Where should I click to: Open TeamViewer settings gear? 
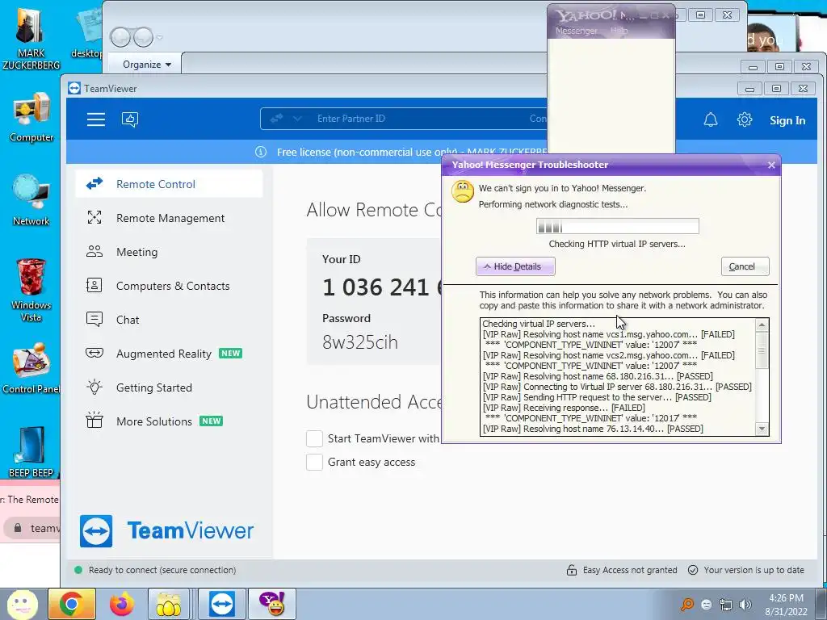[744, 119]
